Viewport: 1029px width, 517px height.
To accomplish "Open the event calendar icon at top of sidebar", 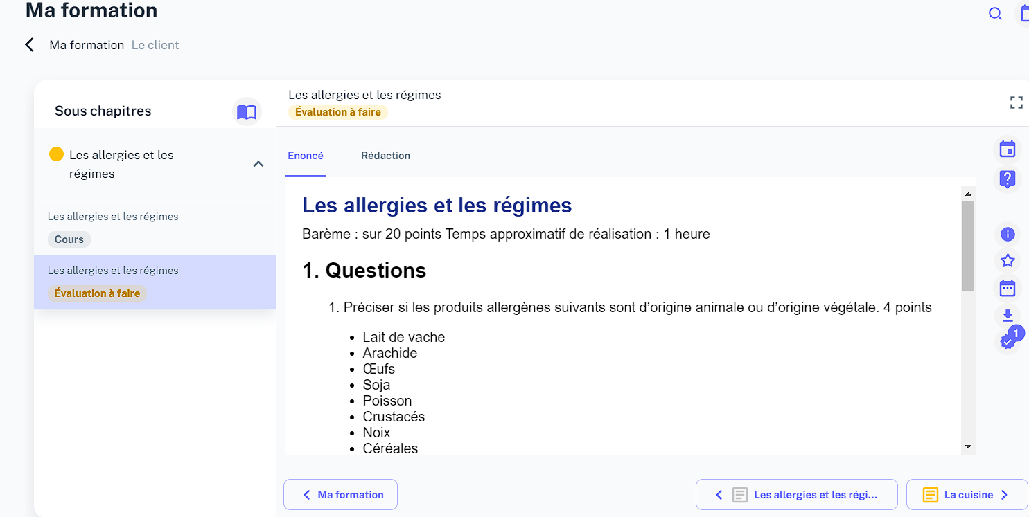I will point(1008,149).
